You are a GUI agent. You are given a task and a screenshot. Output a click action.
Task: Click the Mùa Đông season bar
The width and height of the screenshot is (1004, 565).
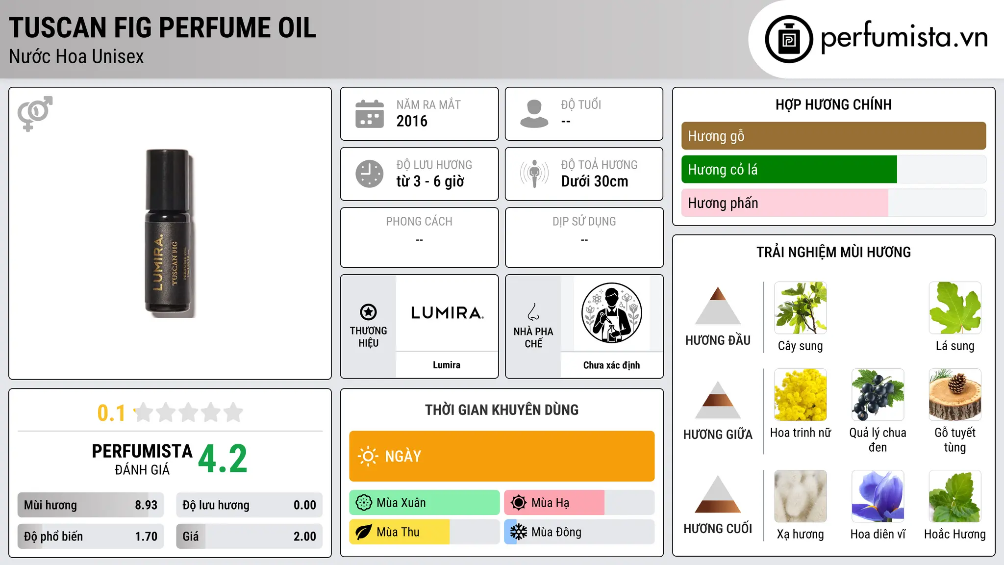point(579,532)
